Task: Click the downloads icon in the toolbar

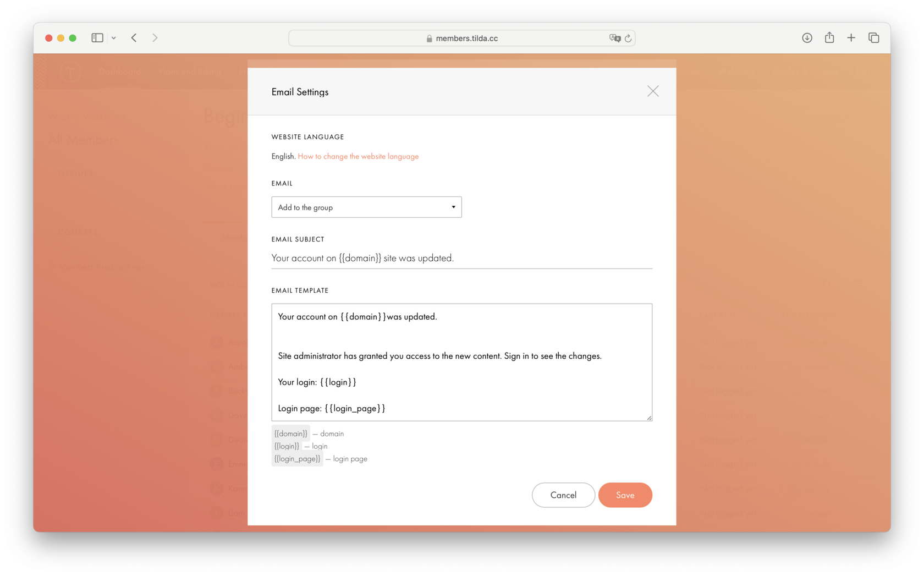Action: [x=807, y=37]
